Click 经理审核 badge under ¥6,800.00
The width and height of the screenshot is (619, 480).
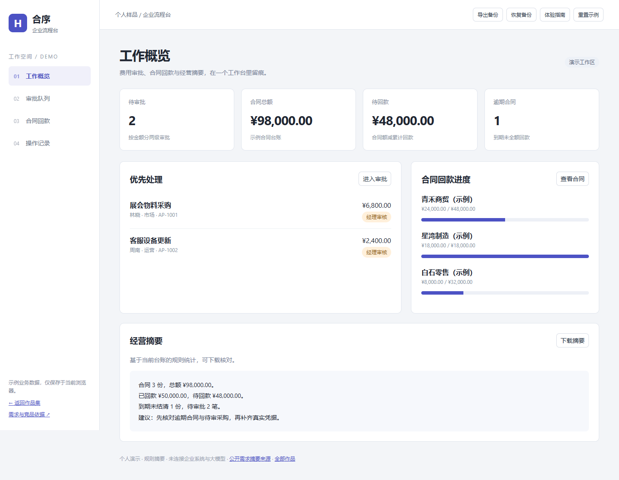click(x=377, y=217)
